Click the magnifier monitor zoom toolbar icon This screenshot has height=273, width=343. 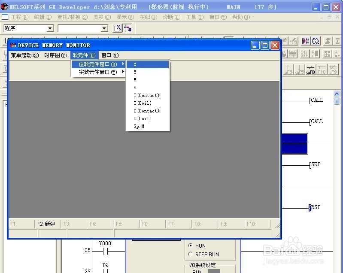pyautogui.click(x=316, y=41)
